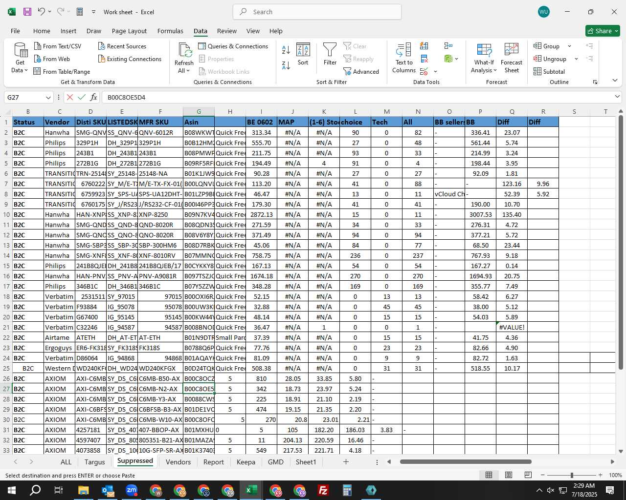
Task: Open the Keepa sheet tab
Action: 246,462
